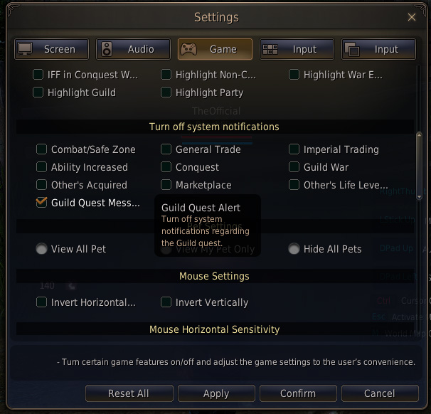
Task: Cancel the settings changes
Action: point(379,393)
